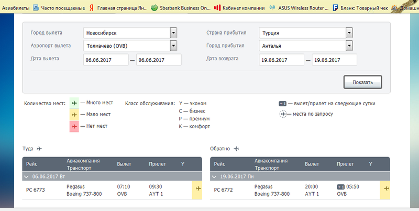Open the ASUS Wireless Router bookmark
The width and height of the screenshot is (419, 211).
pos(299,8)
